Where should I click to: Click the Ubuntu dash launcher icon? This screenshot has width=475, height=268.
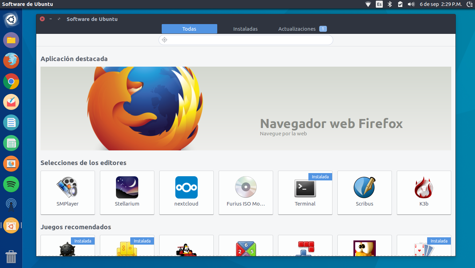pyautogui.click(x=11, y=20)
